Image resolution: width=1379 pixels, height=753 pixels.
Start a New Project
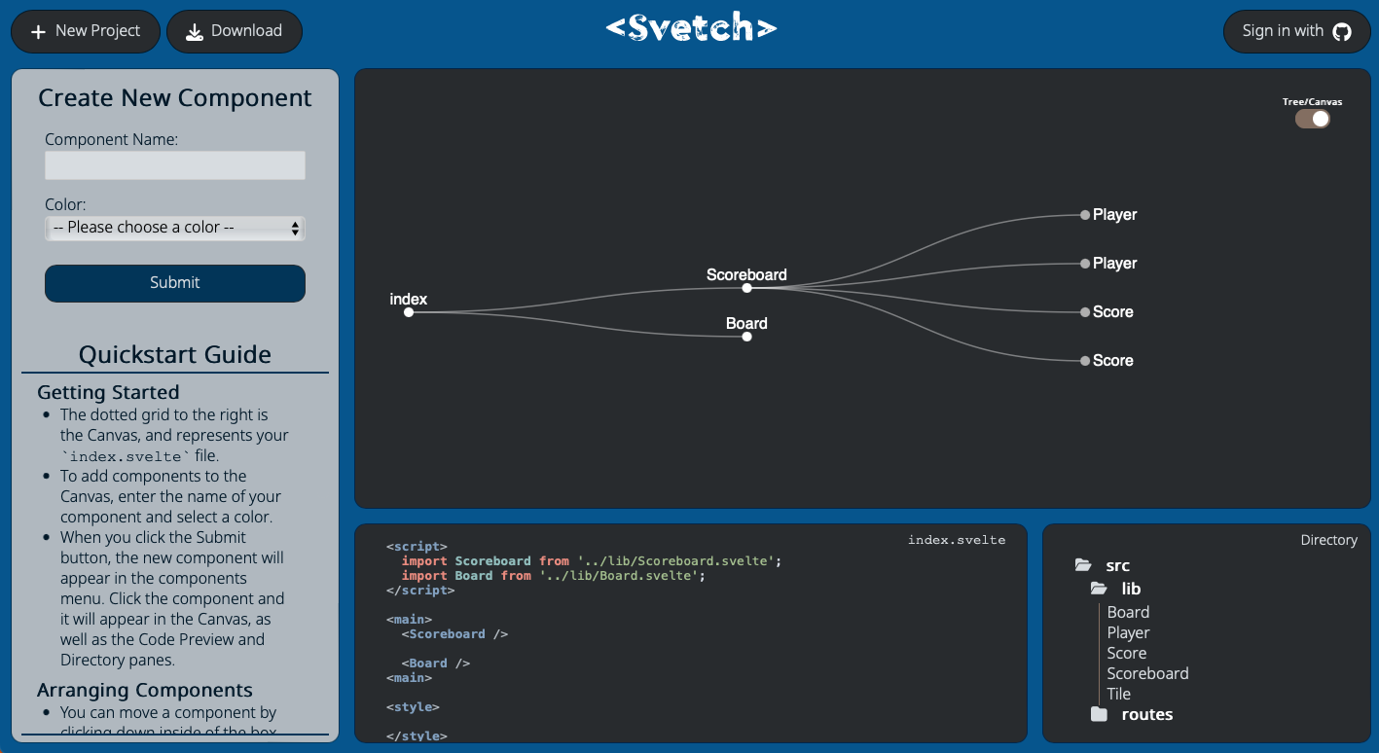(x=86, y=31)
